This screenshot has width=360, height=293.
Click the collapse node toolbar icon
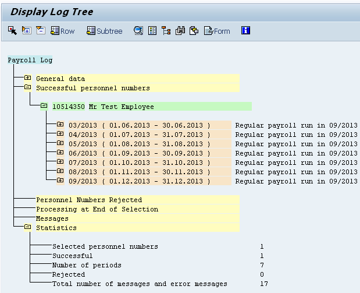point(40,31)
